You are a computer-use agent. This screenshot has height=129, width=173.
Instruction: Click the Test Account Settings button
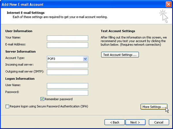(120, 55)
